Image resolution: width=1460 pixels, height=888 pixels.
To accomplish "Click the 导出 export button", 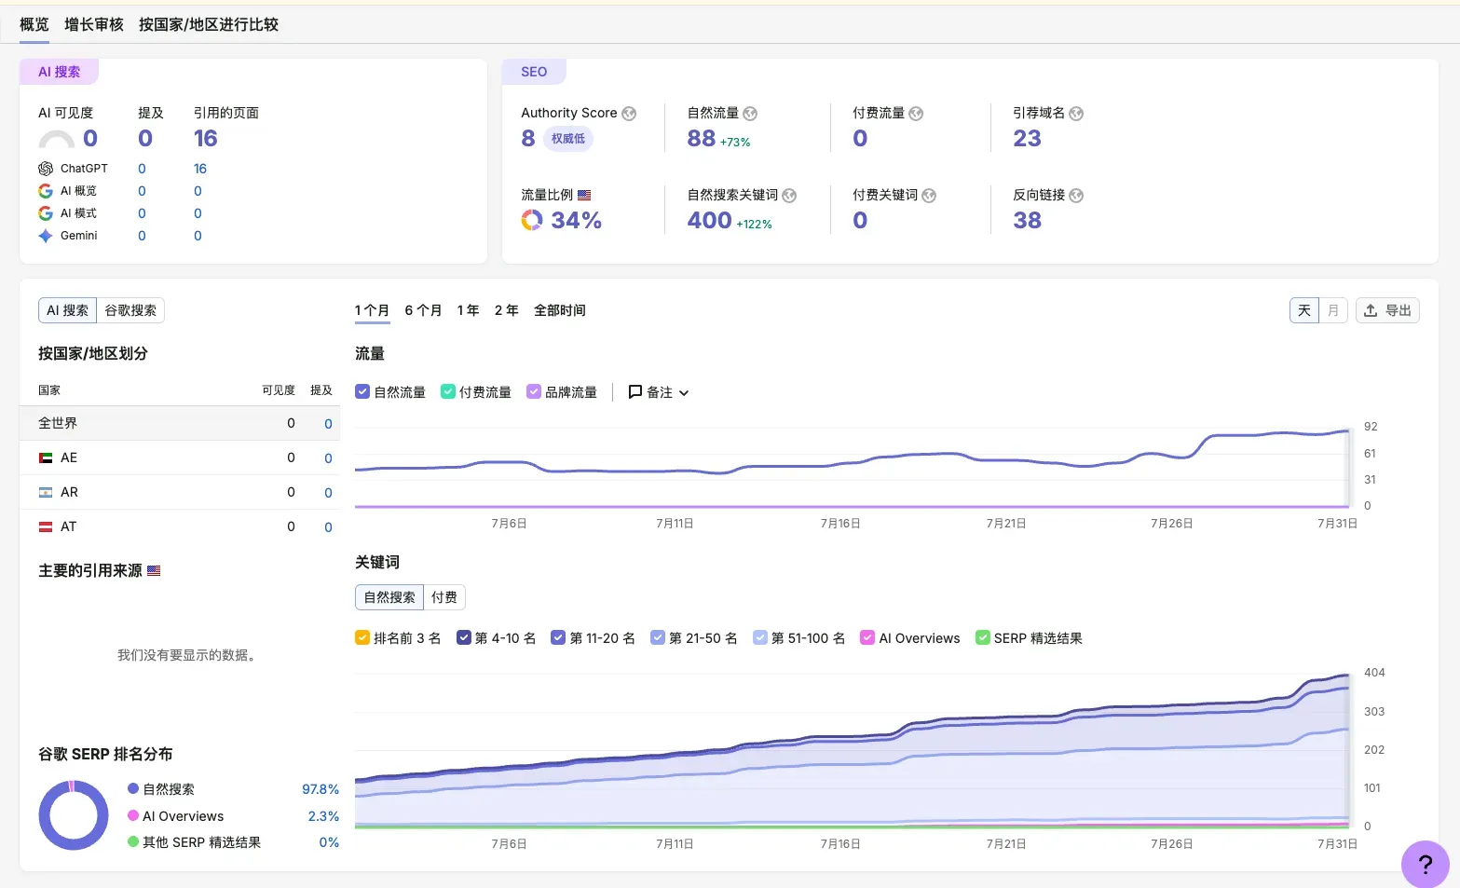I will (x=1387, y=310).
